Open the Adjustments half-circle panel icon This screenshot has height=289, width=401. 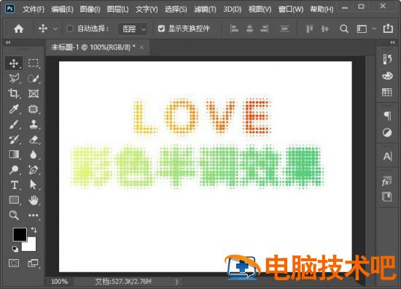[387, 133]
